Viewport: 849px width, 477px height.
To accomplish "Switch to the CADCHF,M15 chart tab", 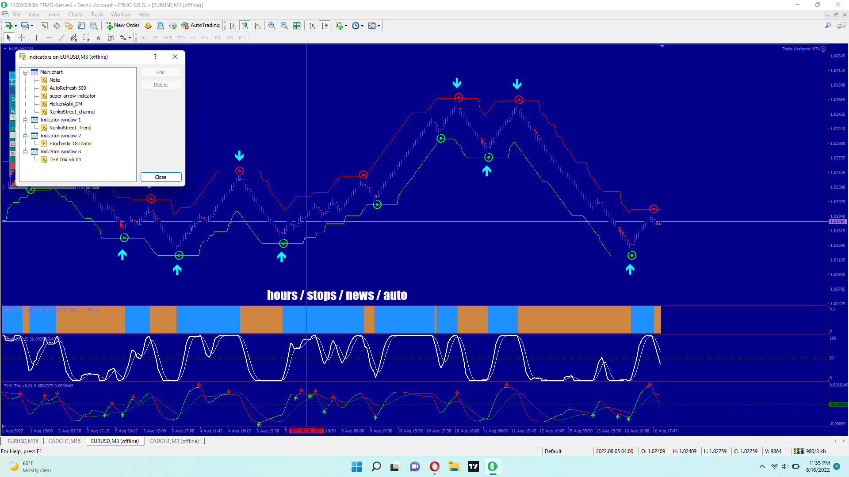I will click(64, 441).
